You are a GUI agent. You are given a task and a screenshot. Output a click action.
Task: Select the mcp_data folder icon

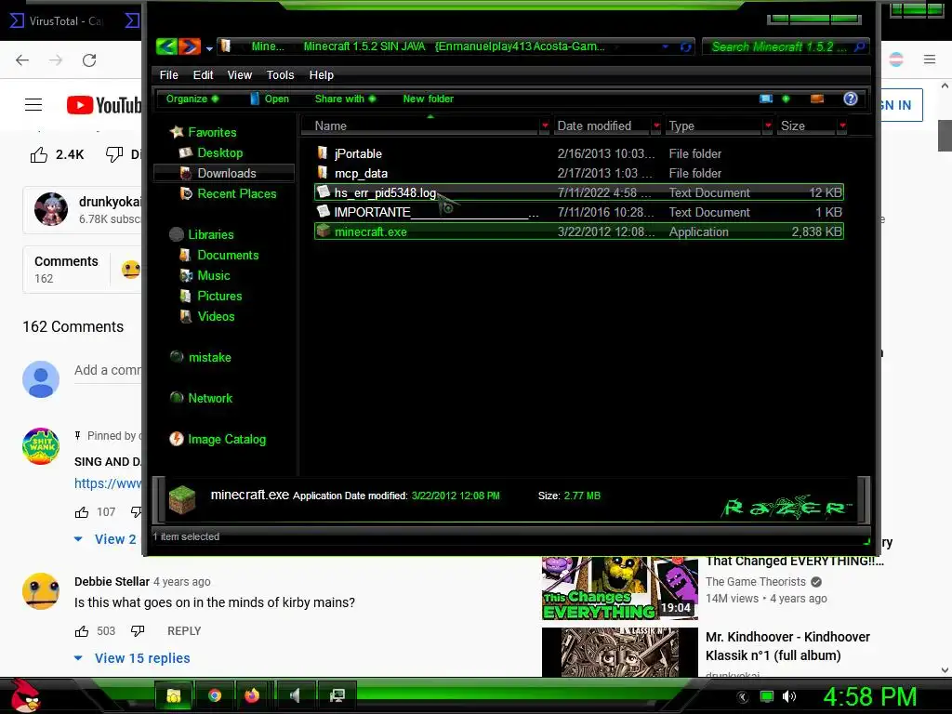[323, 172]
